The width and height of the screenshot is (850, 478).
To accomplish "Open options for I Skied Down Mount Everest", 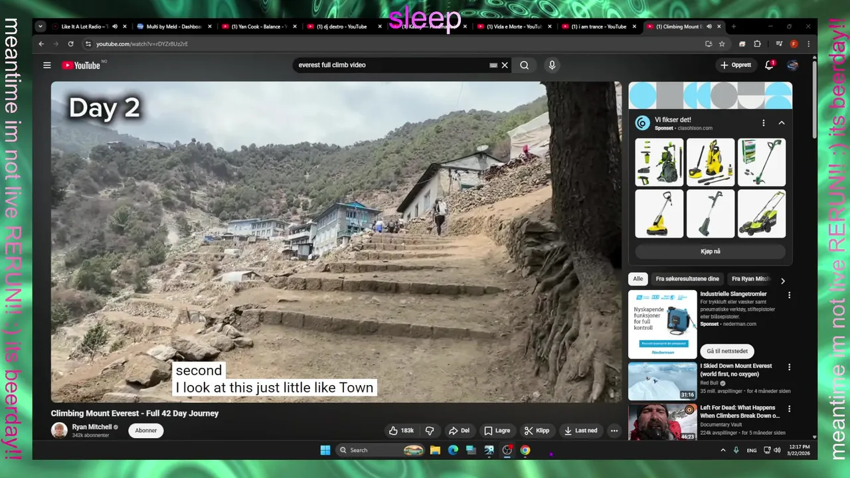I will 790,367.
